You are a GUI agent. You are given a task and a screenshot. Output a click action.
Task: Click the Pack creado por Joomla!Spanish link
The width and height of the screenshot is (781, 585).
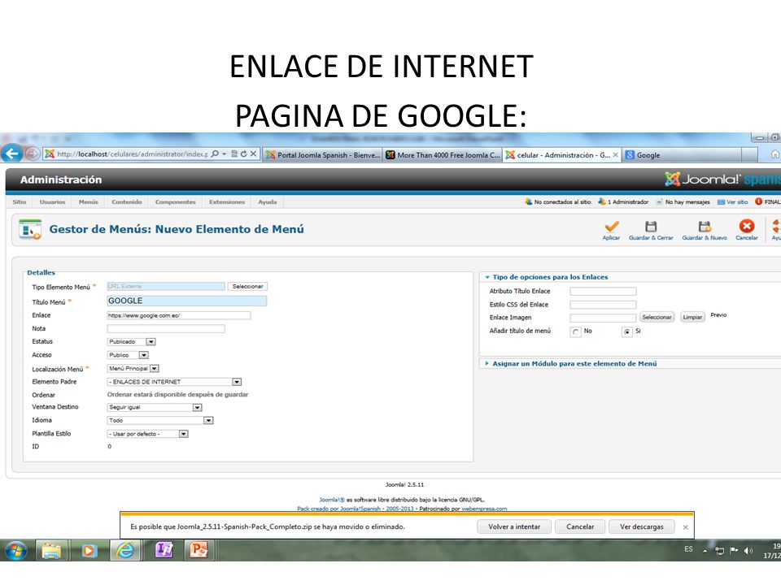(x=356, y=509)
